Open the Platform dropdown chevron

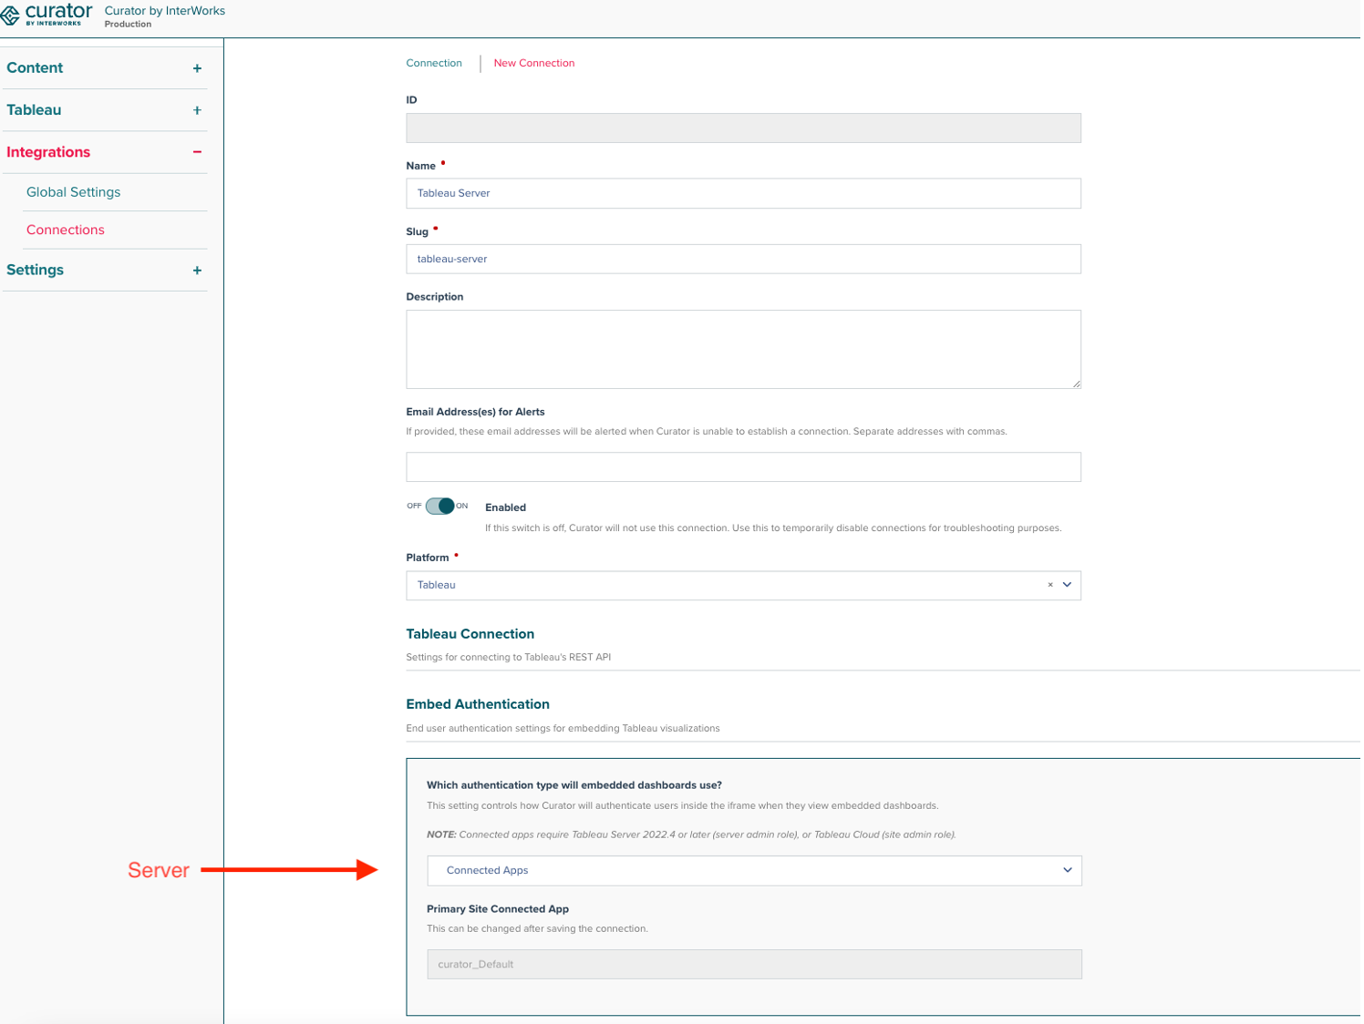[1067, 585]
